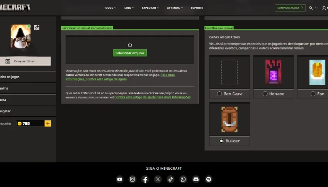
Task: Click the Builder cape thumbnail
Action: point(229,119)
